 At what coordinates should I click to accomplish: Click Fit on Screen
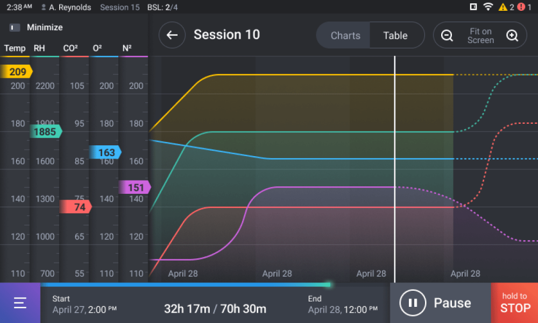pyautogui.click(x=480, y=36)
